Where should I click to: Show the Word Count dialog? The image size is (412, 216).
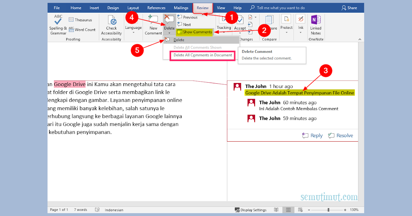82,30
